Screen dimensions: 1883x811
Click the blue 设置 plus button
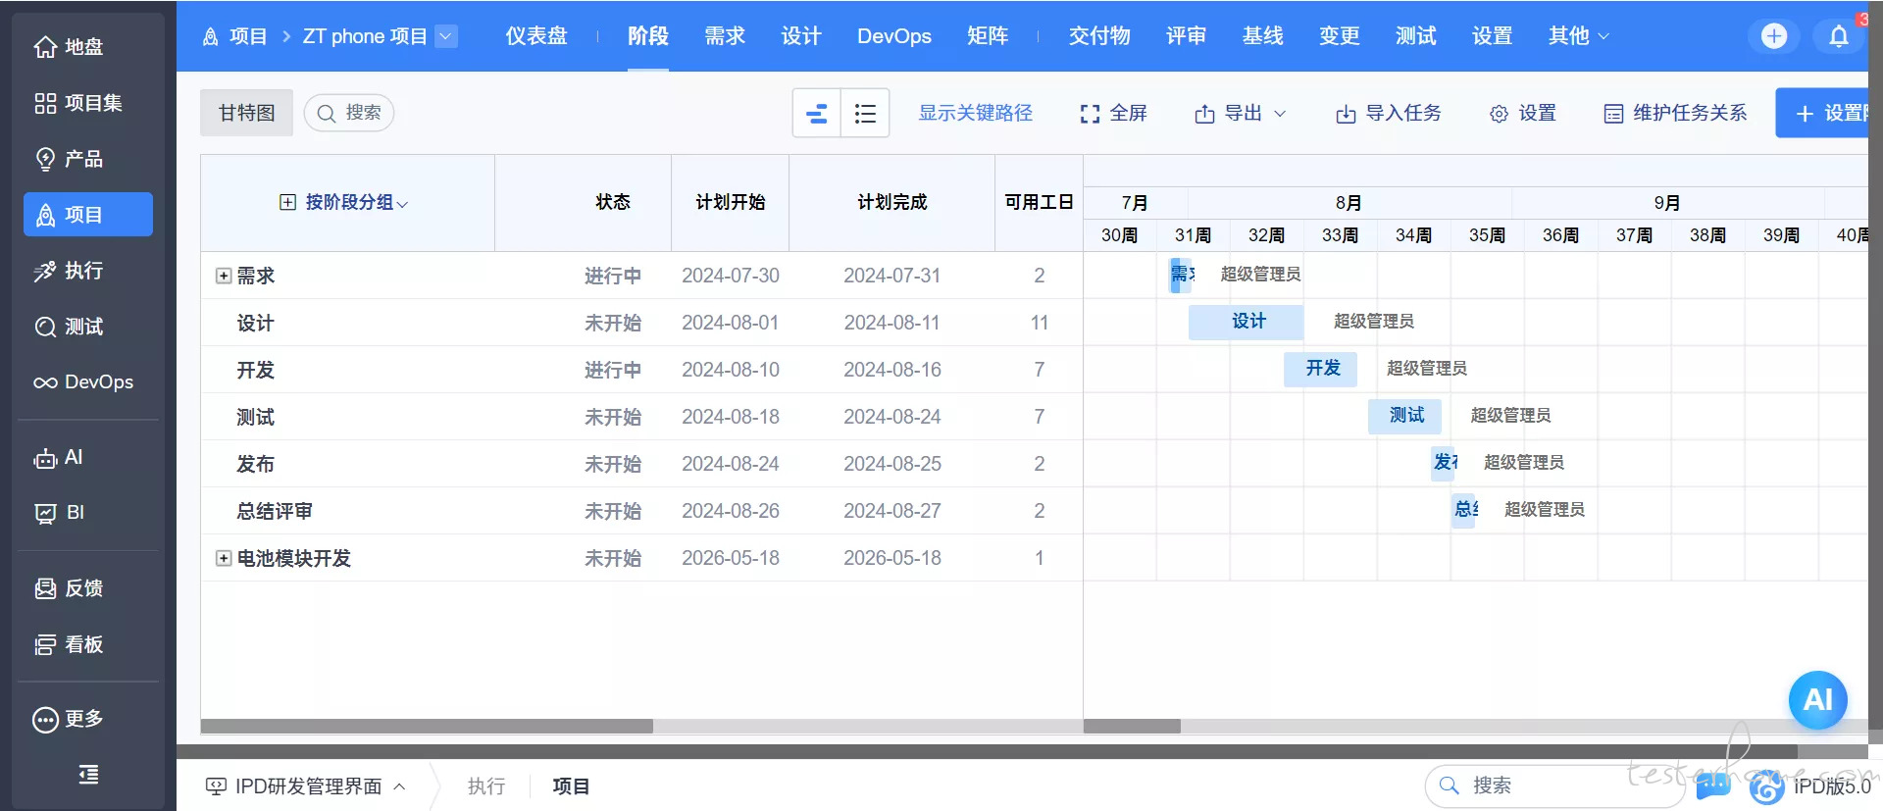[1822, 113]
